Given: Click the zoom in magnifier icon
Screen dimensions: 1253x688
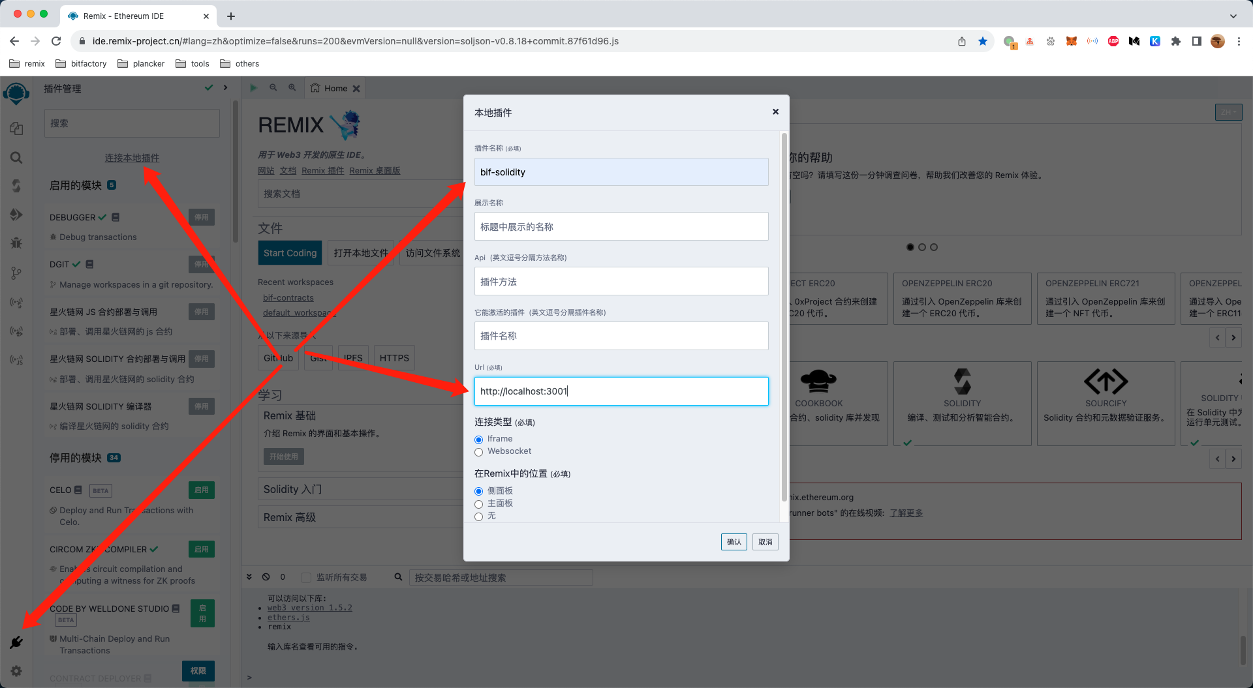Looking at the screenshot, I should [x=292, y=88].
